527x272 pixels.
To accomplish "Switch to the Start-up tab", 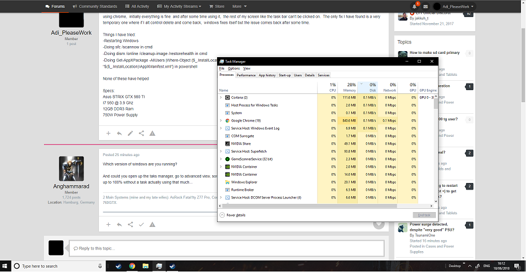I will tap(285, 75).
